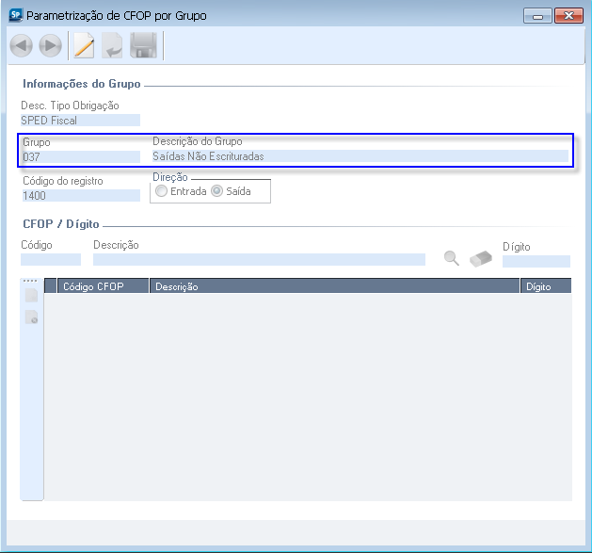Click the undo/cancel arrow icon

[x=112, y=46]
